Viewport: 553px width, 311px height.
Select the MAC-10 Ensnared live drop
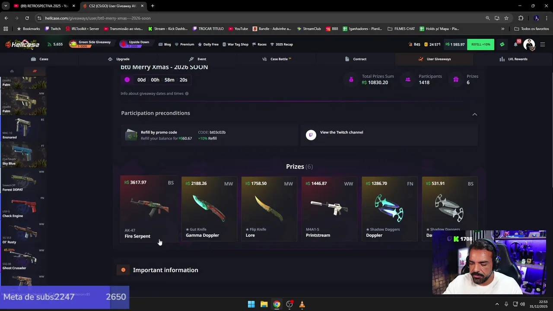tap(23, 129)
